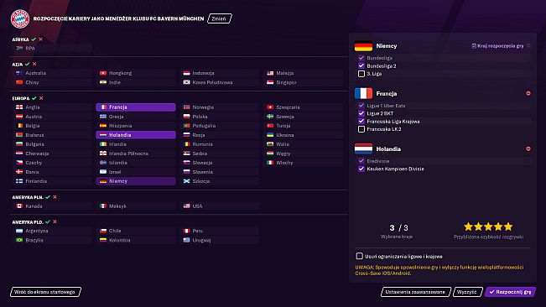546x307 pixels.
Task: Select Szwajcaria country
Action: point(303,107)
